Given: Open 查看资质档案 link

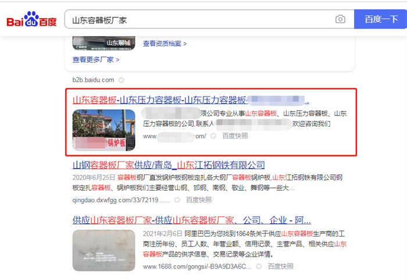Looking at the screenshot, I should pos(165,44).
